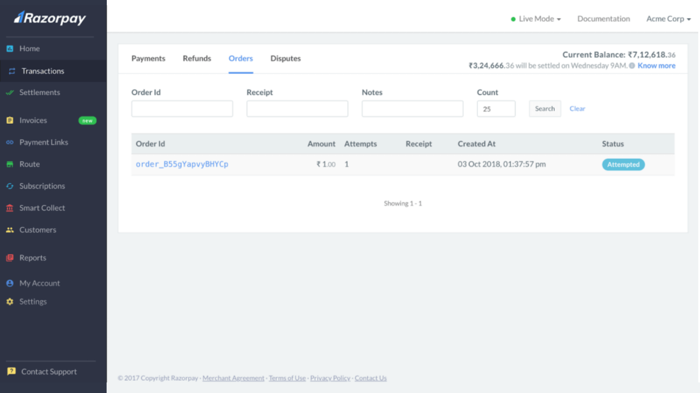
Task: Focus the Receipt input field
Action: [x=297, y=109]
